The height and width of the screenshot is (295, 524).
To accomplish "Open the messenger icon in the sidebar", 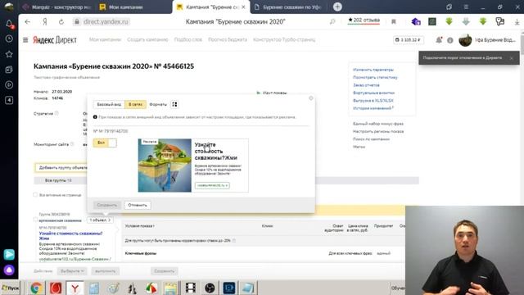I will tap(9, 255).
